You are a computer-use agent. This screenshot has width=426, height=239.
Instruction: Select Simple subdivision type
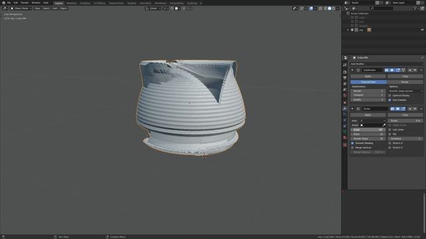405,82
